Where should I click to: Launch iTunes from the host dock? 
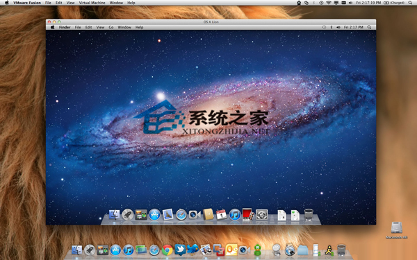(x=129, y=250)
